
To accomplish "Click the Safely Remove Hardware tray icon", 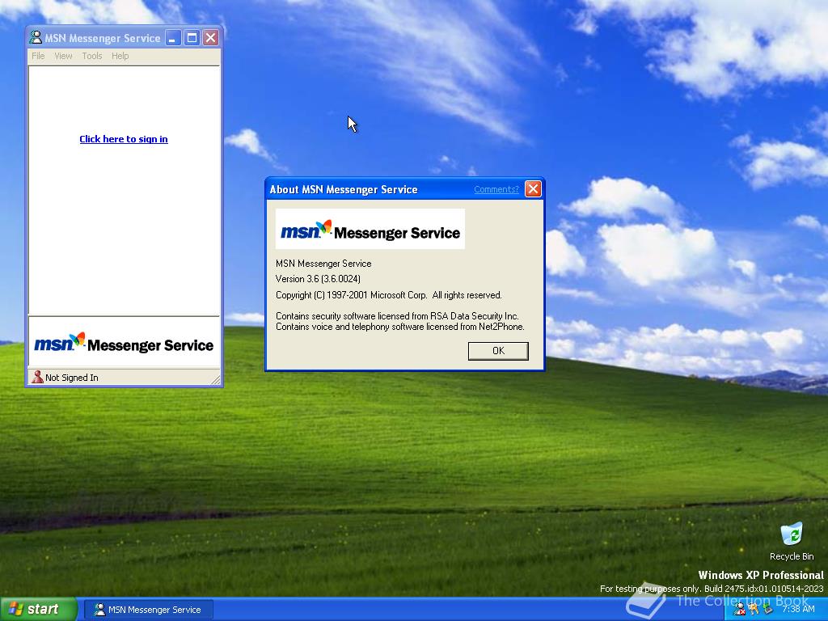I will pos(768,610).
